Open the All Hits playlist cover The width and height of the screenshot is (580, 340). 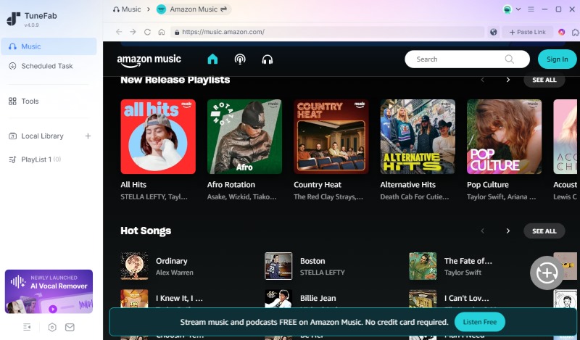(158, 136)
